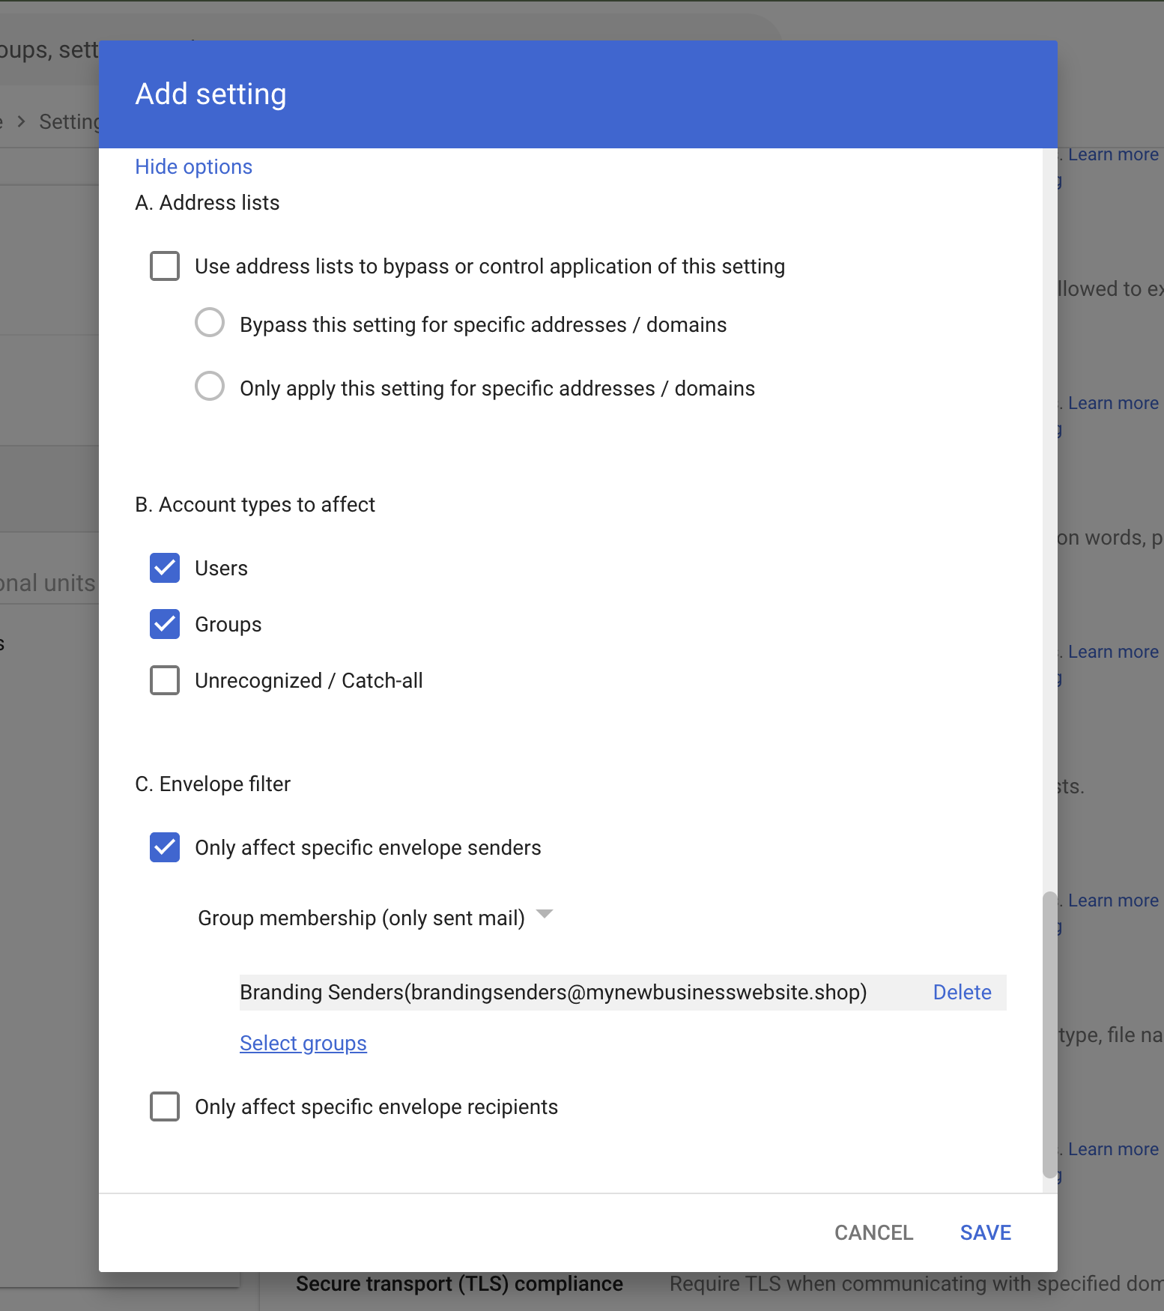Select 'Only apply this setting' radio option
Screen dimensions: 1164x1311
(x=210, y=387)
